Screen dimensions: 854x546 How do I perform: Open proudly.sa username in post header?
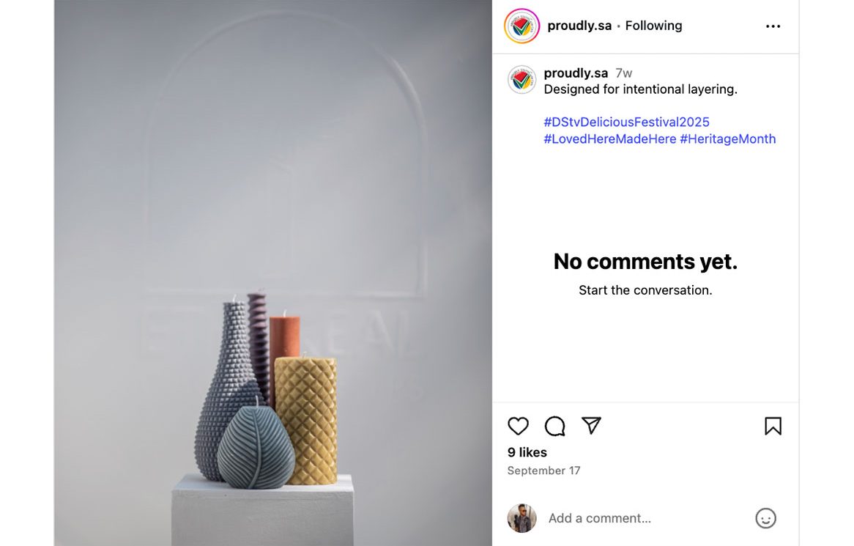click(x=579, y=26)
